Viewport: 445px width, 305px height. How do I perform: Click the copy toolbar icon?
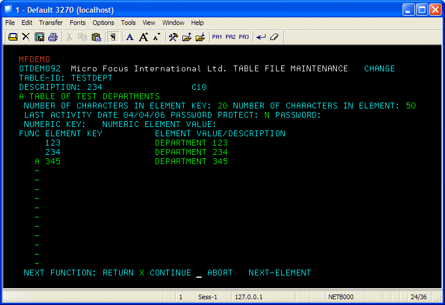pyautogui.click(x=83, y=37)
